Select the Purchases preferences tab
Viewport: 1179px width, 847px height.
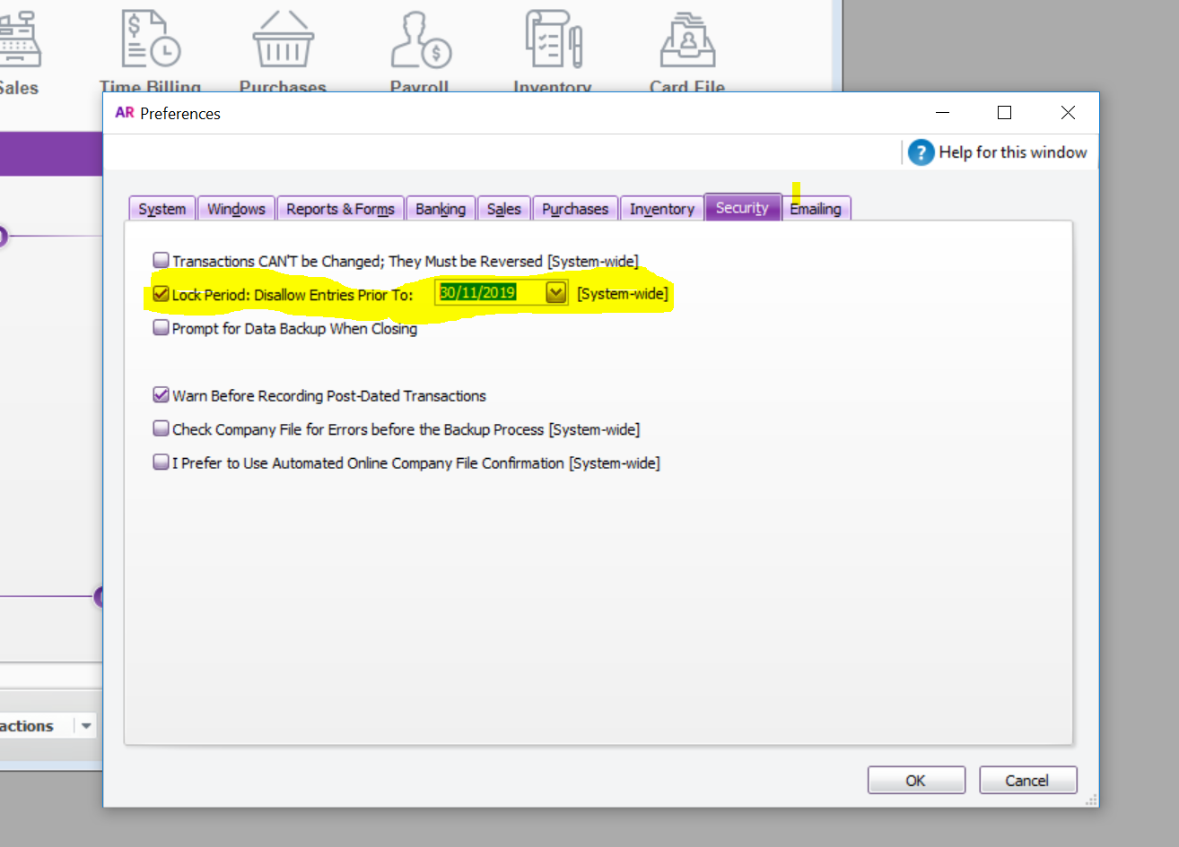point(575,209)
